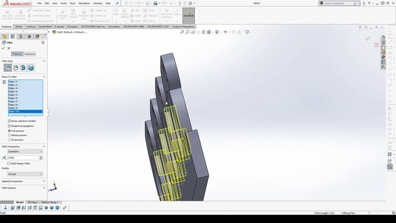Screen dimensions: 396x223
Task: Open the PropertyManager tab icon
Action: click(12, 37)
